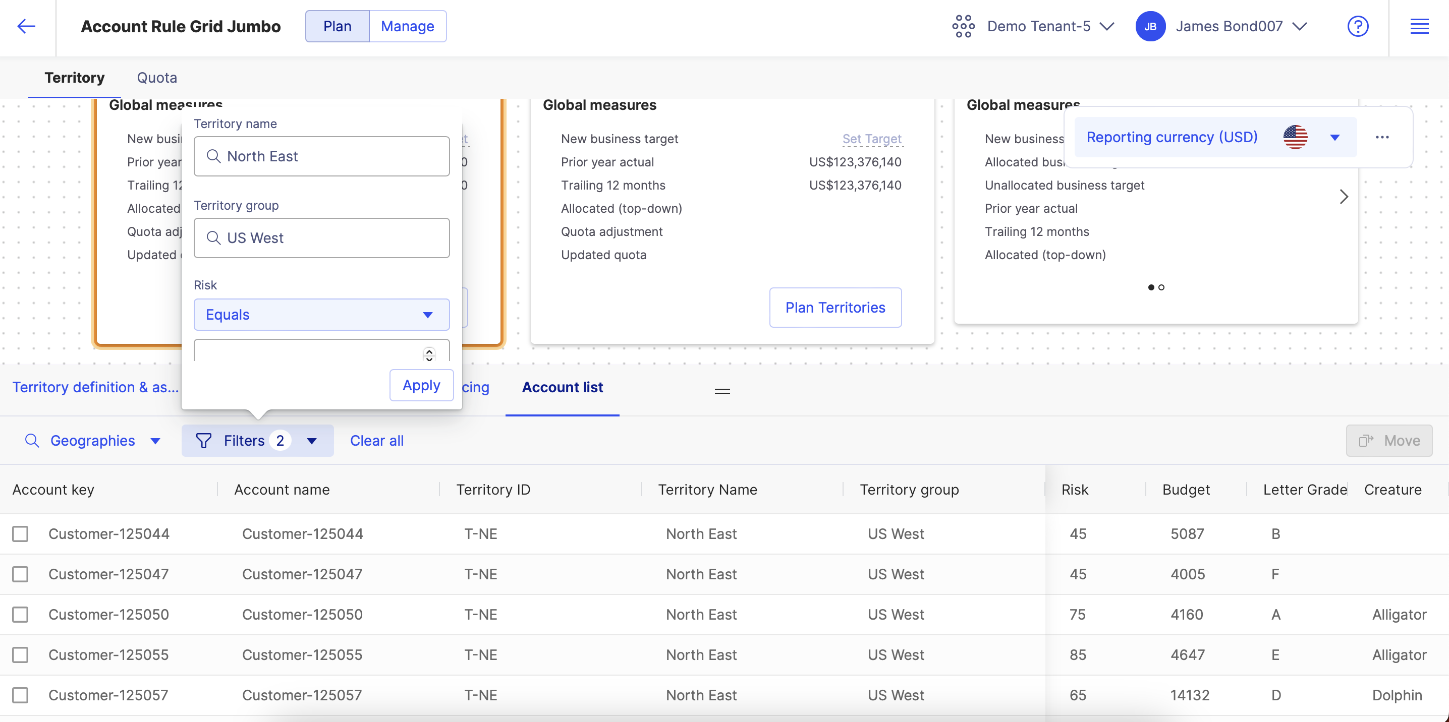The image size is (1449, 722).
Task: Click the Account Rule Grid Jumbo title
Action: tap(181, 26)
